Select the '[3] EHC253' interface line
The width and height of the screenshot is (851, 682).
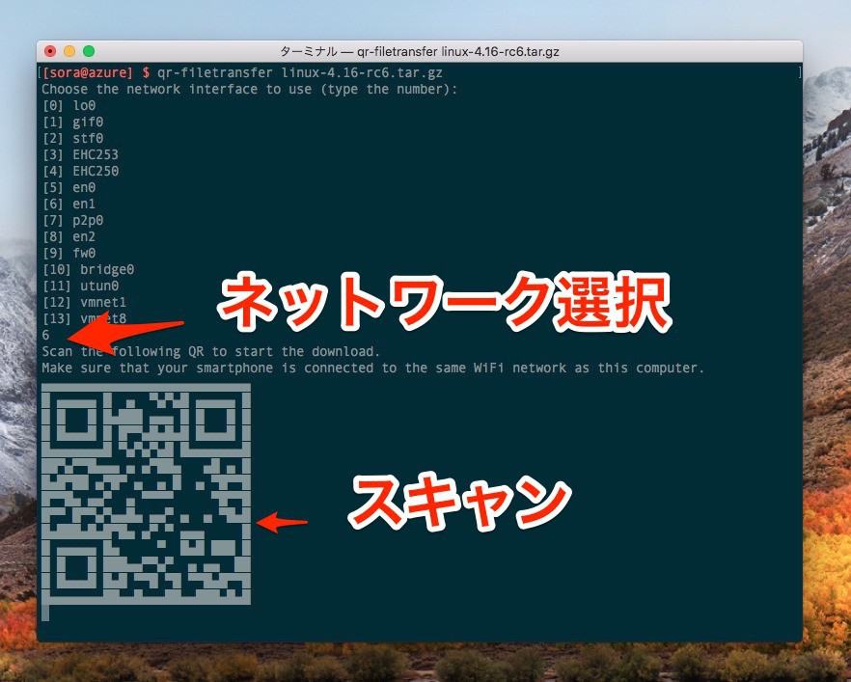(80, 154)
